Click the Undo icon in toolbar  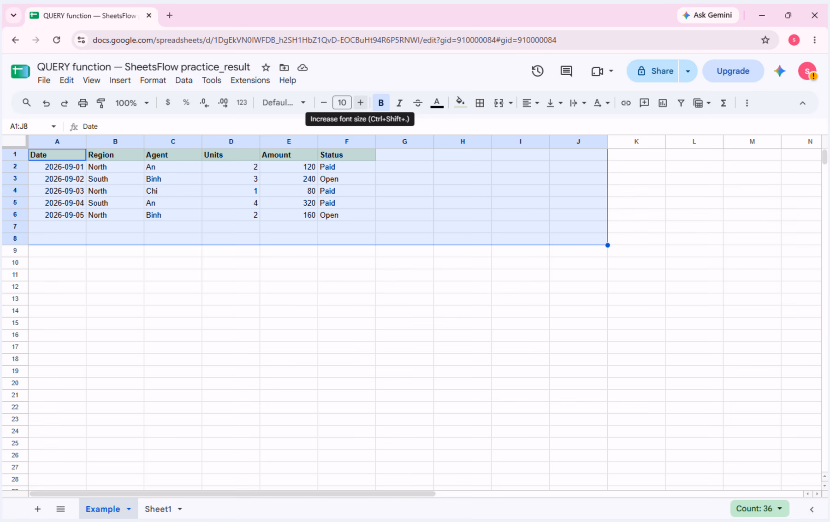point(46,103)
